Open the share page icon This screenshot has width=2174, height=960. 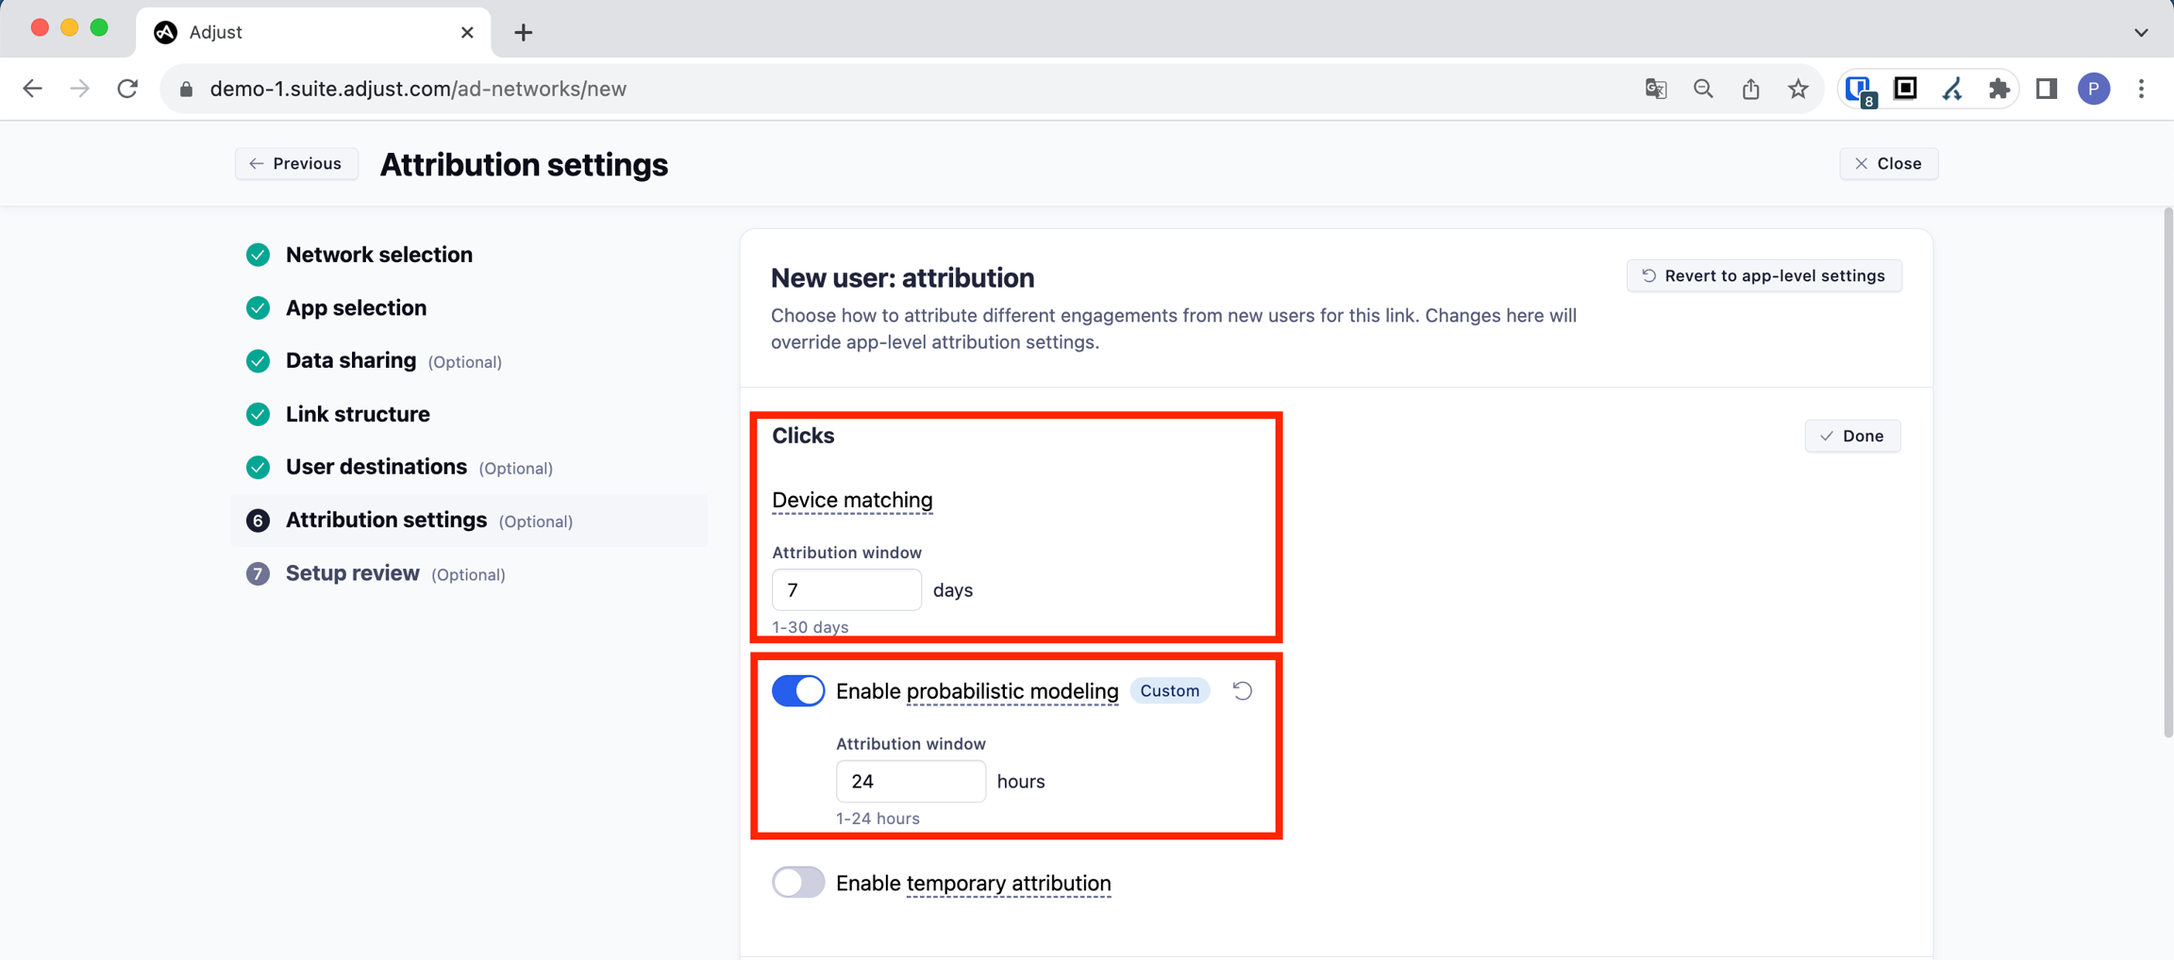pos(1750,89)
